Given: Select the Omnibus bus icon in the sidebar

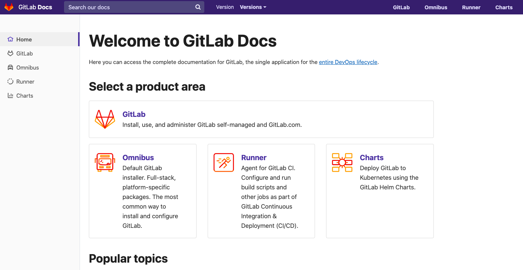Looking at the screenshot, I should point(10,67).
